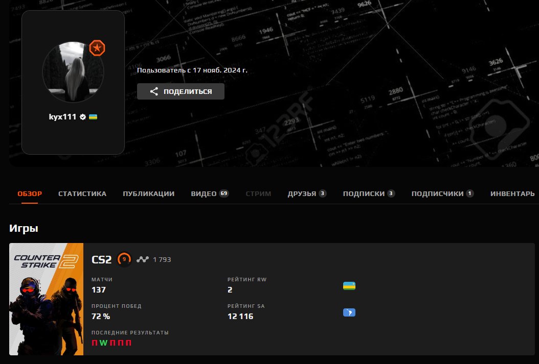Click the country flag beside Рейтинг RW
Viewport: 539px width, 364px height.
[349, 286]
